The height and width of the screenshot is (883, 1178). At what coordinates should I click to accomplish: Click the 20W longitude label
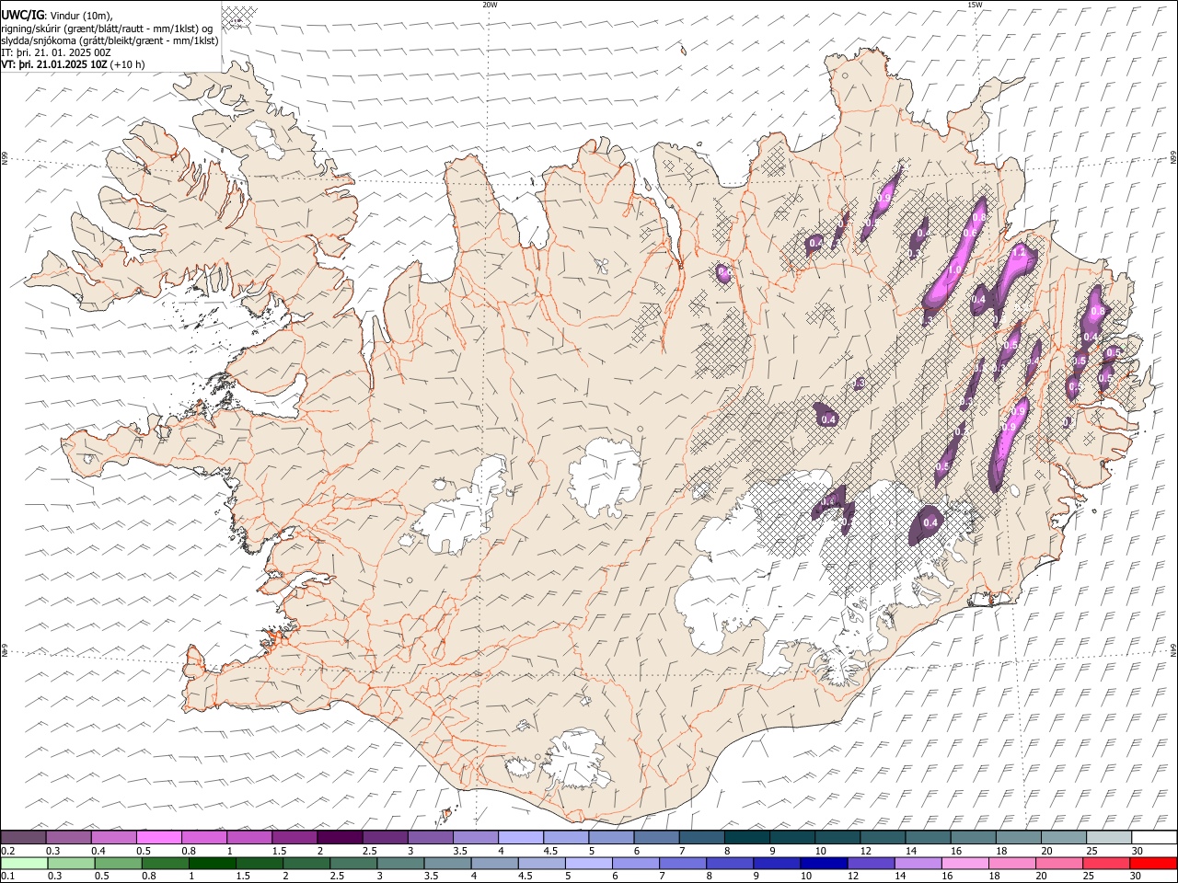coord(490,5)
